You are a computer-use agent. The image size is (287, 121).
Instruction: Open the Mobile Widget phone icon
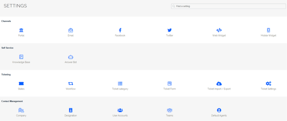point(268,30)
